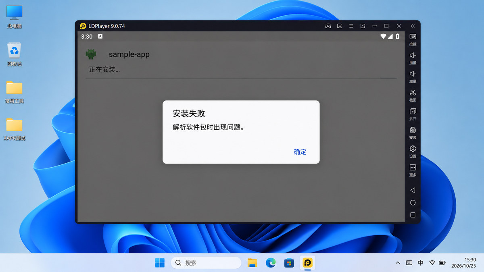This screenshot has height=272, width=484.
Task: Take a screenshot with the 截图 scissors icon
Action: (x=413, y=93)
